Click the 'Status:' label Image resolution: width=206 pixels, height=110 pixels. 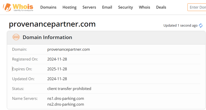coord(18,88)
